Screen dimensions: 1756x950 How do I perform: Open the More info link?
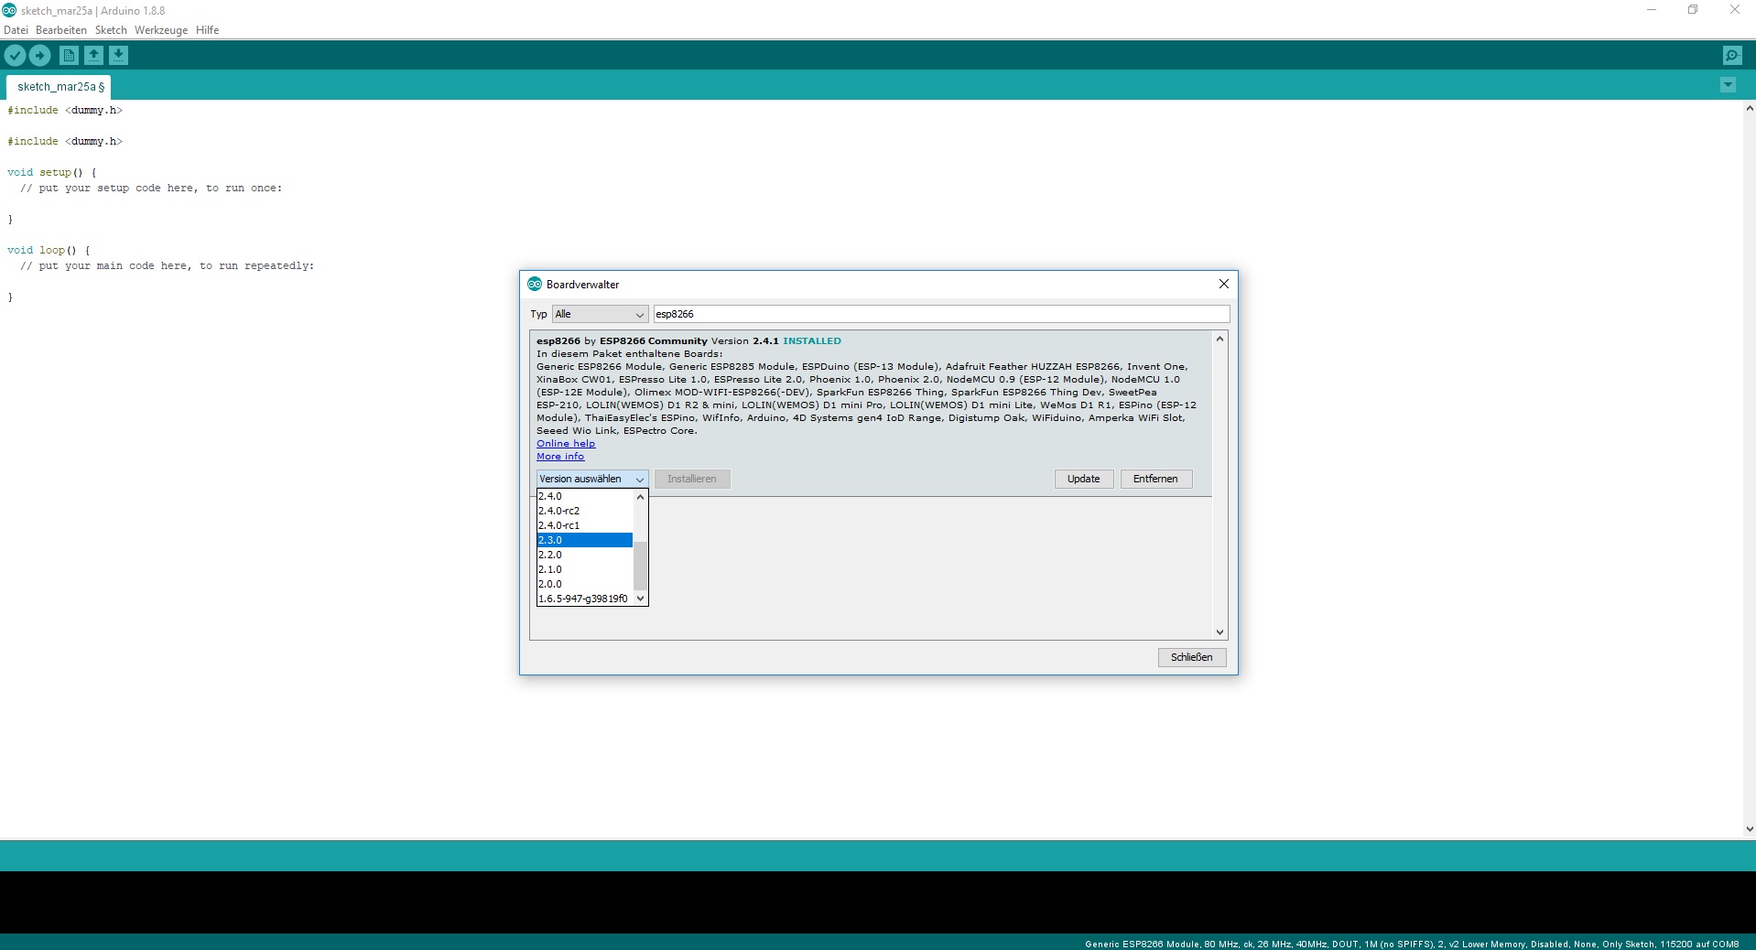[x=560, y=457]
